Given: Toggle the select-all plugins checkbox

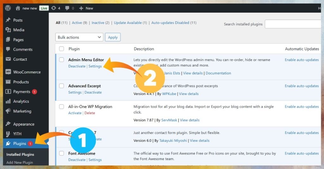Looking at the screenshot, I should pyautogui.click(x=61, y=49).
